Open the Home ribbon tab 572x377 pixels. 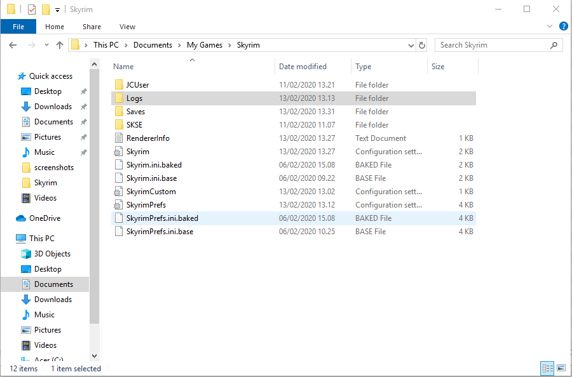pyautogui.click(x=55, y=27)
